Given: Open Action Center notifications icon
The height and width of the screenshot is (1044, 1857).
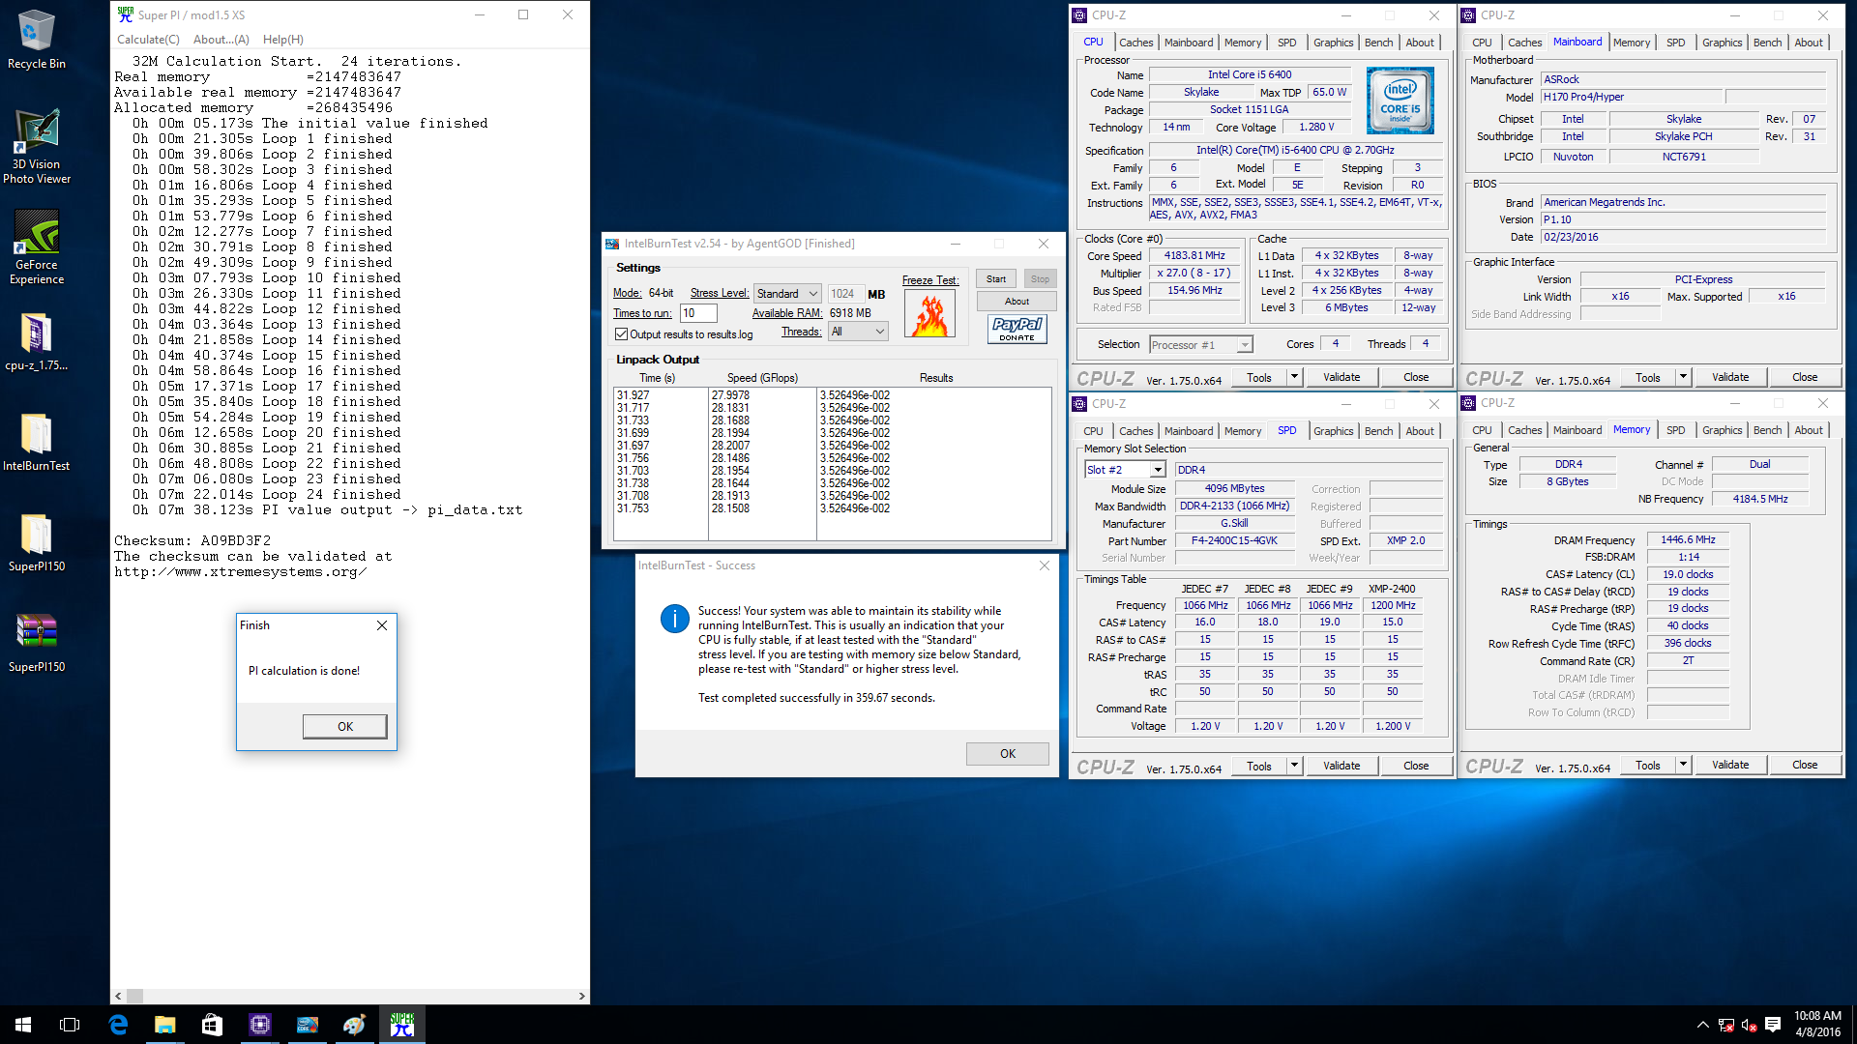Looking at the screenshot, I should coord(1773,1025).
